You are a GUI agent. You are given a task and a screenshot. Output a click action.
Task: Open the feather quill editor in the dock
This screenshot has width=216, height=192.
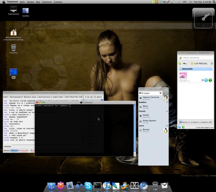[x=116, y=186]
